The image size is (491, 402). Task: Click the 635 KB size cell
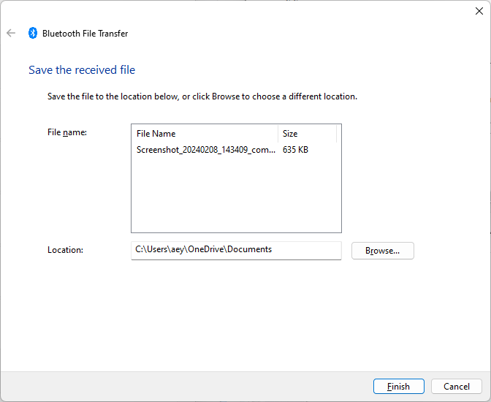coord(295,150)
